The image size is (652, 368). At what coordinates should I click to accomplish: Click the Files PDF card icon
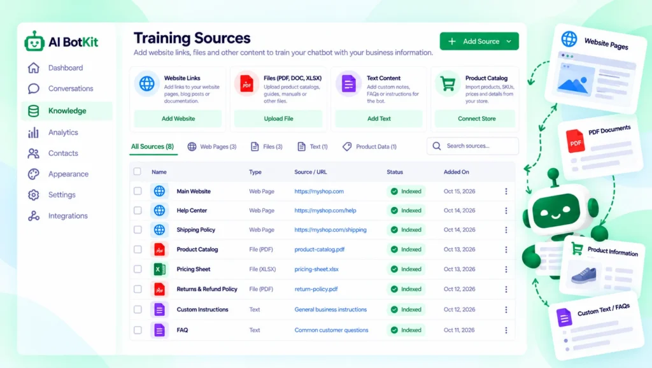pos(246,83)
